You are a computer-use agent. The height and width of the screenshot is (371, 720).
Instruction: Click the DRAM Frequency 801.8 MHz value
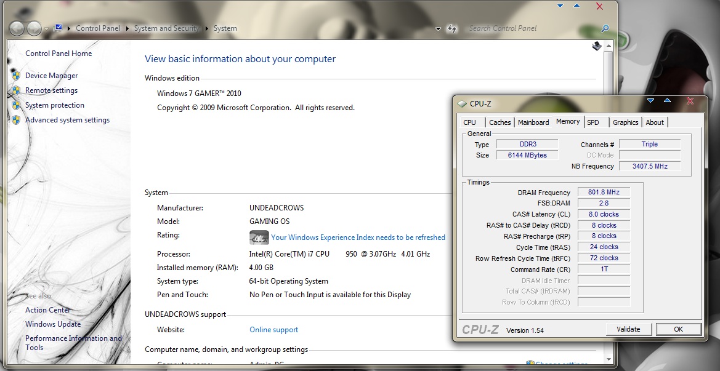(604, 192)
